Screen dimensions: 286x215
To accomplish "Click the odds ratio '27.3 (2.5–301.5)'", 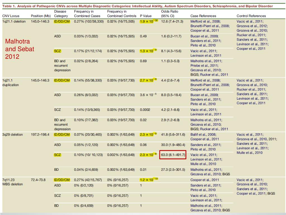I will pyautogui.click(x=173, y=170).
